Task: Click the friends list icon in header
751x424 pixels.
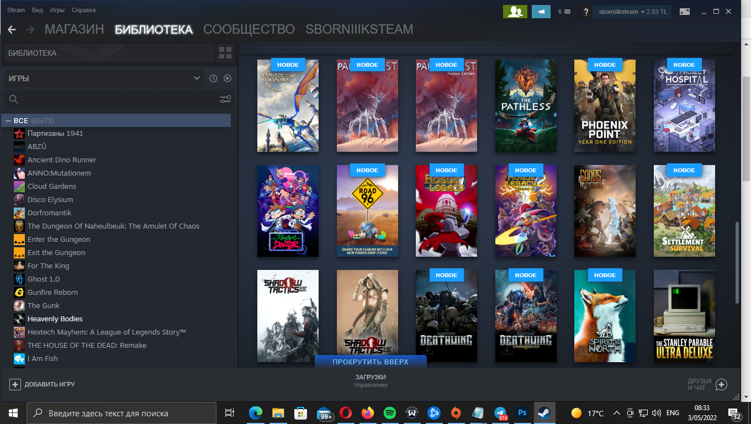Action: coord(515,12)
